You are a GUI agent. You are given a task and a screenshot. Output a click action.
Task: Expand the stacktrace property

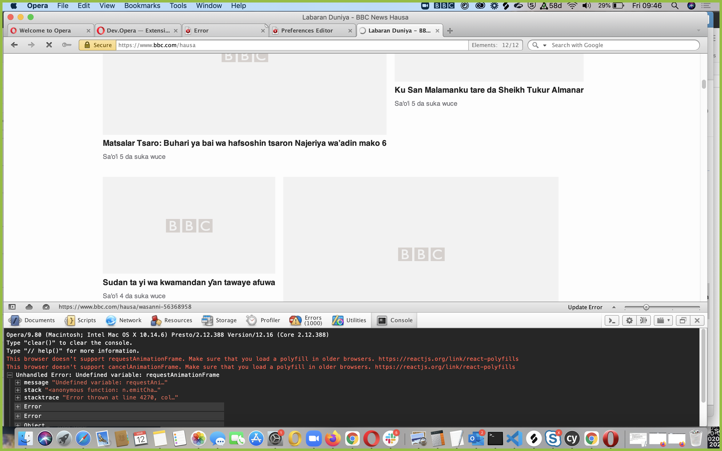pos(18,398)
